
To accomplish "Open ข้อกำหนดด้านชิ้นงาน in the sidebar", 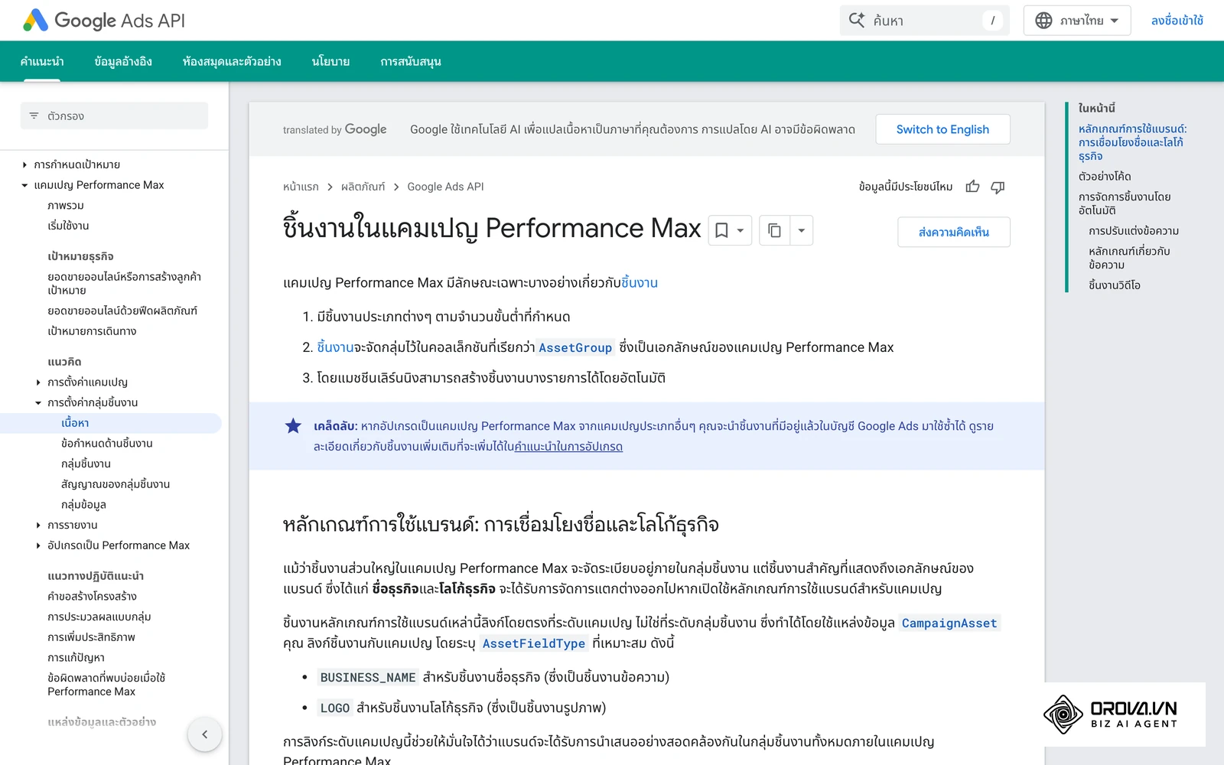I will pyautogui.click(x=107, y=444).
